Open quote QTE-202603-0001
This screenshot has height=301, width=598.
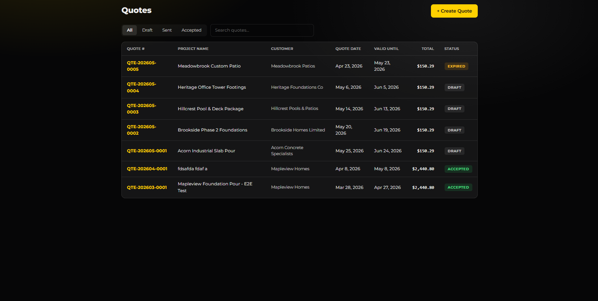coord(147,187)
